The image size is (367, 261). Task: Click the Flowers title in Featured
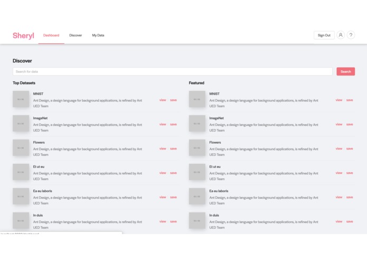215,143
